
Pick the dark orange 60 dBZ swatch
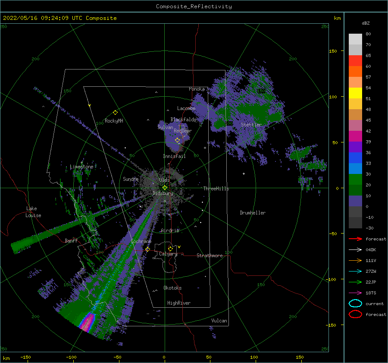click(355, 71)
